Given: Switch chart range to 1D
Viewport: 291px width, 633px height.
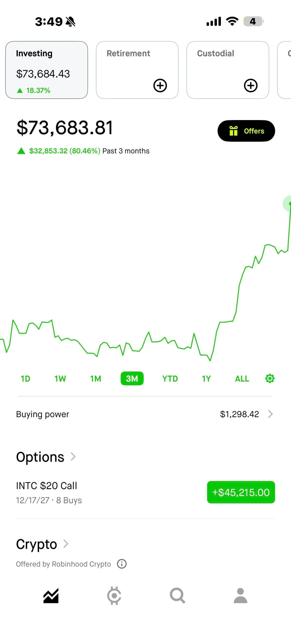Looking at the screenshot, I should (26, 379).
